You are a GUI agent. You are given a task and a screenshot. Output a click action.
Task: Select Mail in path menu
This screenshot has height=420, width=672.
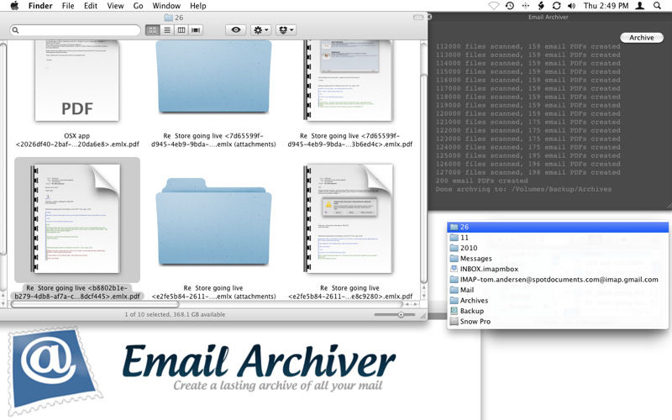pos(558,290)
